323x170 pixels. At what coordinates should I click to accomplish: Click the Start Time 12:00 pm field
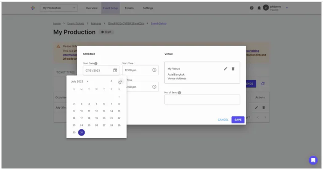[140, 70]
